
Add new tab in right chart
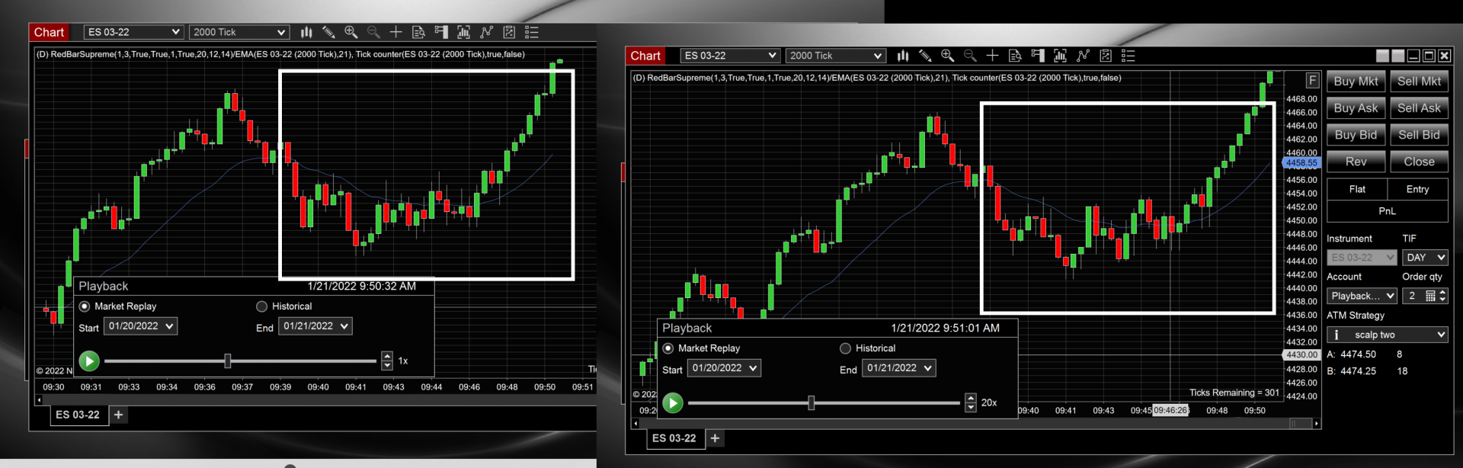coord(715,438)
